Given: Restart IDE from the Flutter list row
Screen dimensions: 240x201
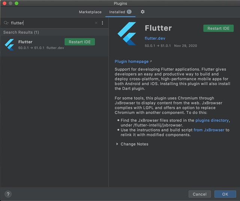Looking at the screenshot, I should pos(80,42).
